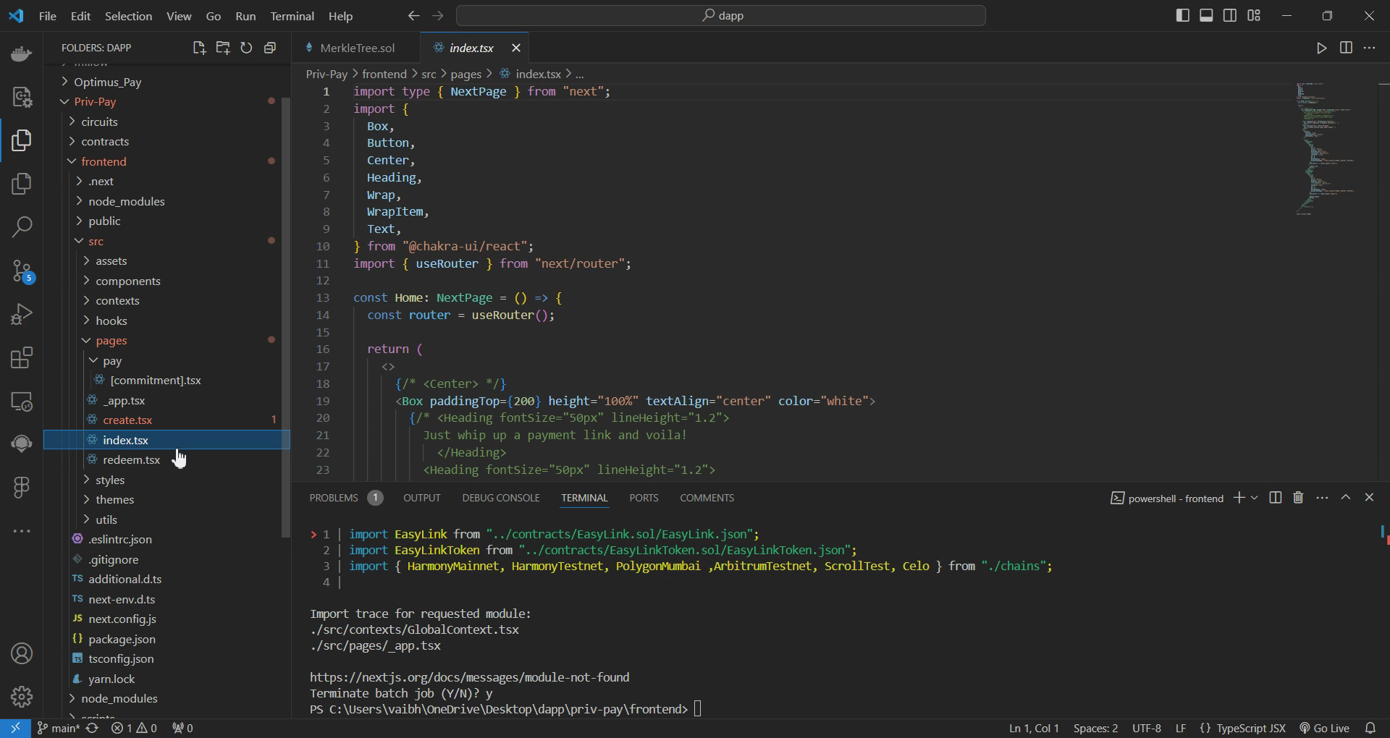This screenshot has height=738, width=1390.
Task: Open the Terminal menu
Action: [x=292, y=16]
